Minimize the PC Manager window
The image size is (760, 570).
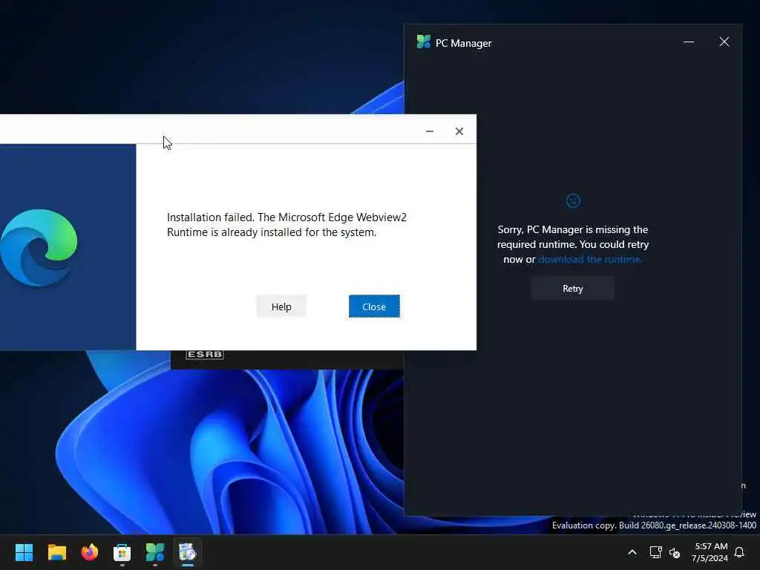pos(688,42)
